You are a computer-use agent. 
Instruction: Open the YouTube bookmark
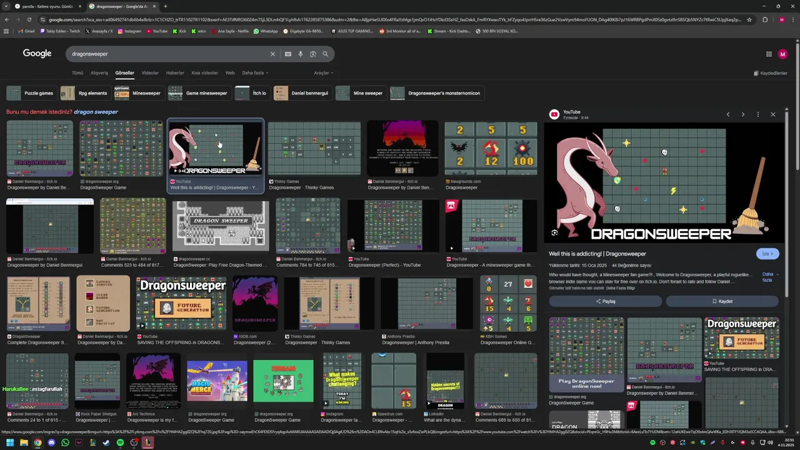click(157, 31)
